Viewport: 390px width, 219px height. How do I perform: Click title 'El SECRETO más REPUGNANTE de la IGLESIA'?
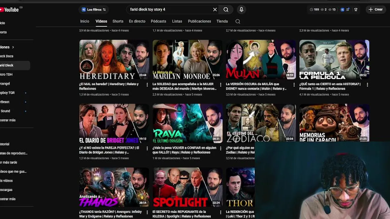coord(182,214)
